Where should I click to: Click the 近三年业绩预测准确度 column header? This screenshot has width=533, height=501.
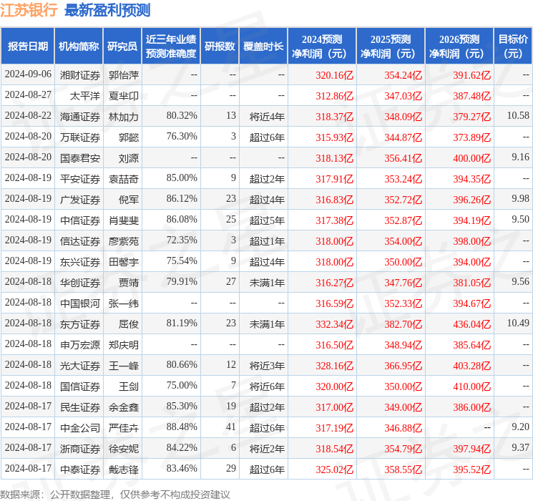coord(171,47)
